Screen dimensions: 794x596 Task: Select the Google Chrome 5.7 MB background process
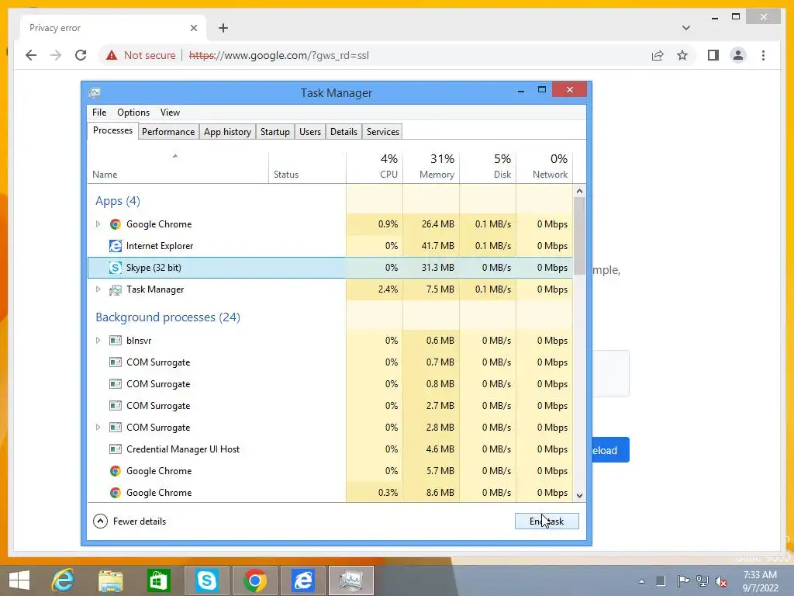[x=330, y=471]
